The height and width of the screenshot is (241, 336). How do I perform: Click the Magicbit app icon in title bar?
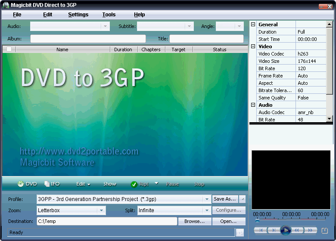coord(6,5)
